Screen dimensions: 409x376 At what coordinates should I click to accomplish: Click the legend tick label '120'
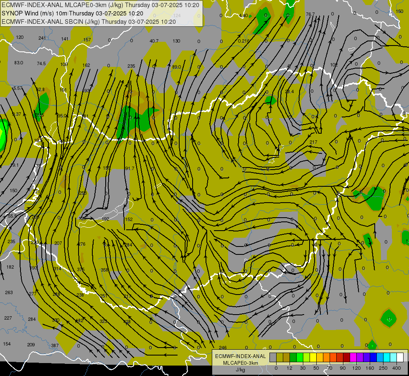tap(356, 368)
